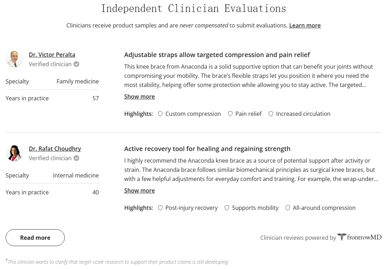385x269 pixels.
Task: Click Dr. Rafat Choudhry's profile photo
Action: [x=14, y=153]
